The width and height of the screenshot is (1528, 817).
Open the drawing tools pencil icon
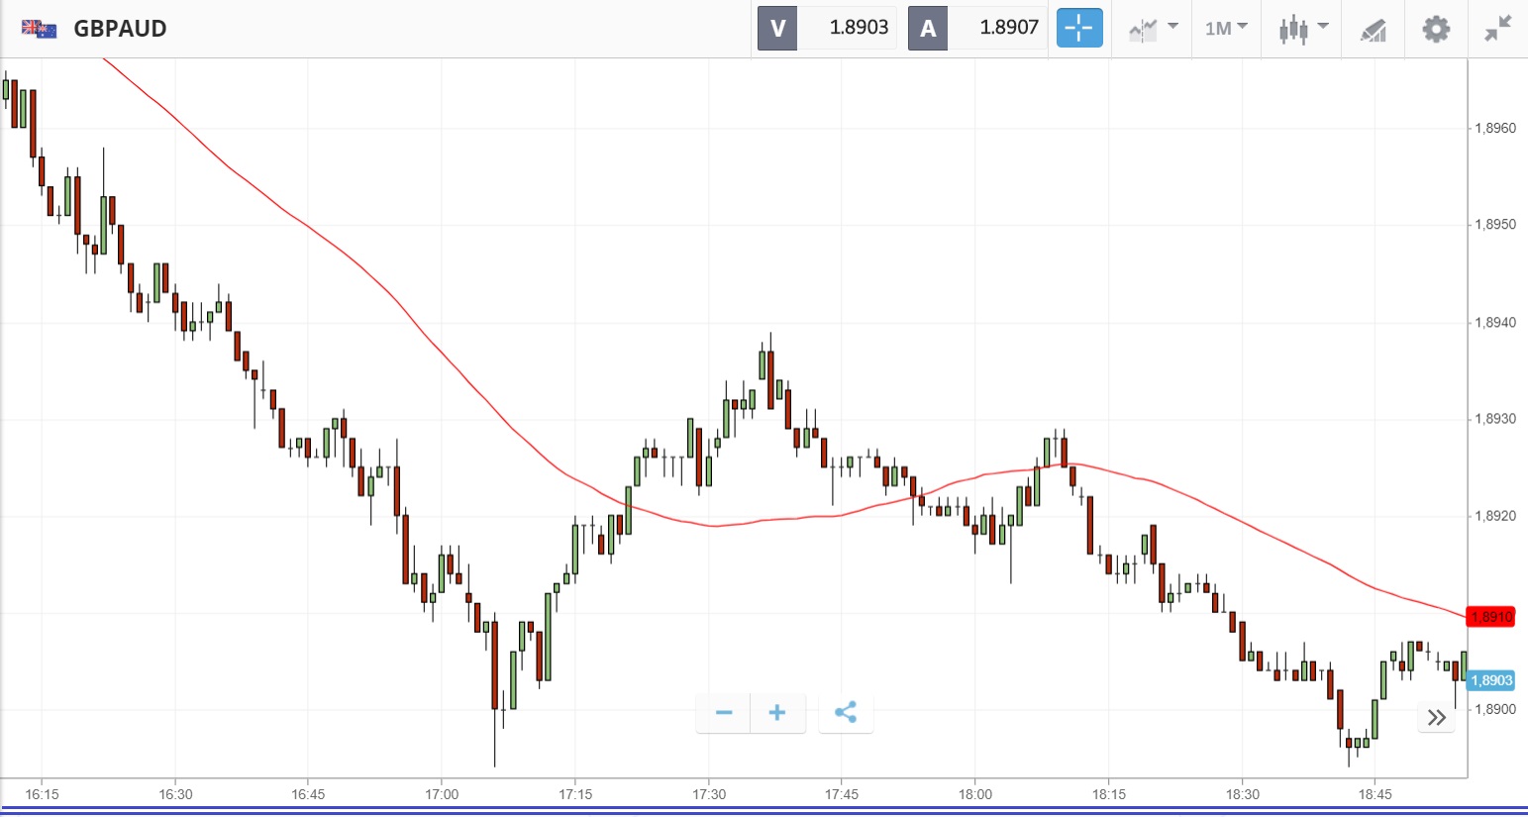[1373, 30]
